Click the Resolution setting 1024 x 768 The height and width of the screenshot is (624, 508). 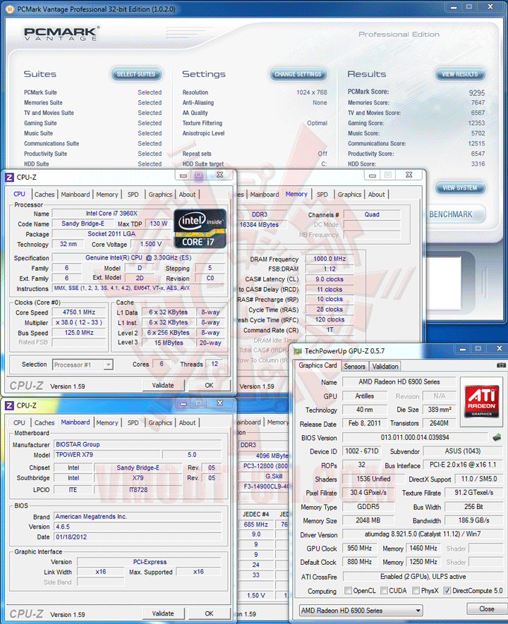[311, 92]
